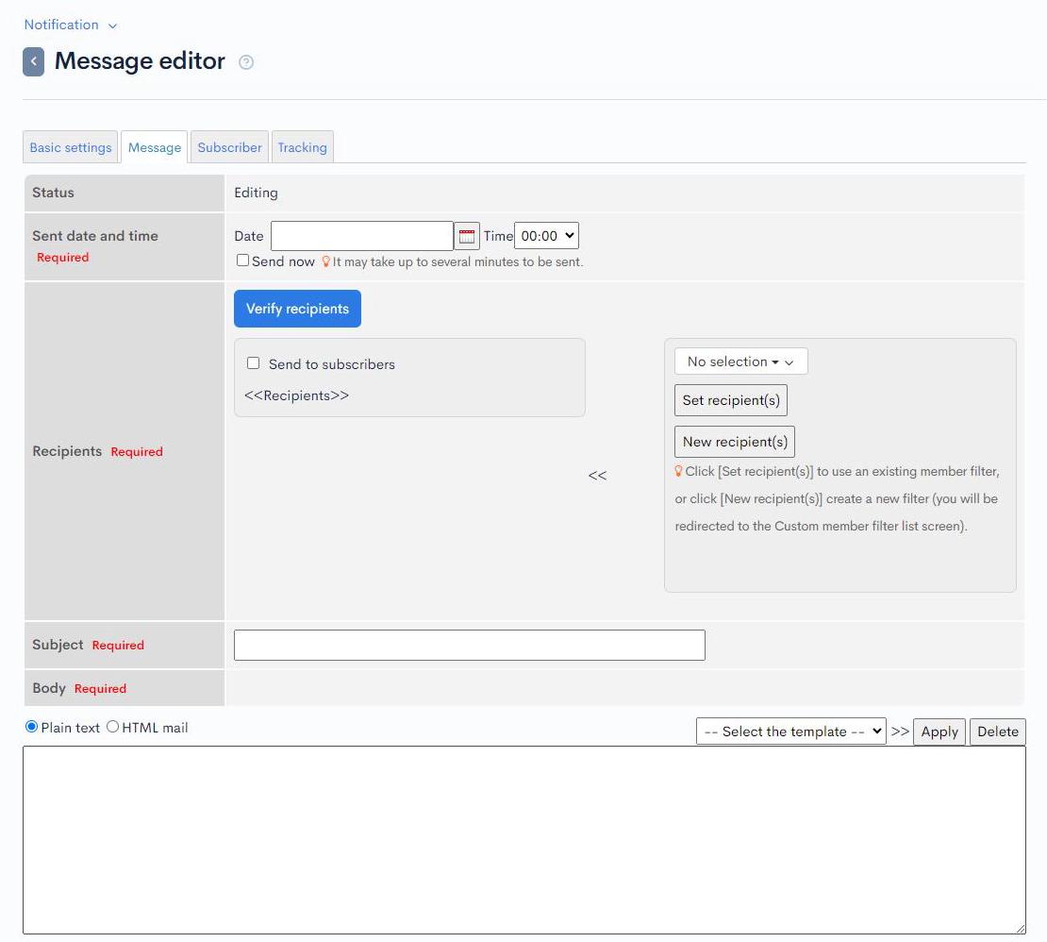Click New recipient(s)
This screenshot has height=942, width=1047.
pyautogui.click(x=734, y=441)
